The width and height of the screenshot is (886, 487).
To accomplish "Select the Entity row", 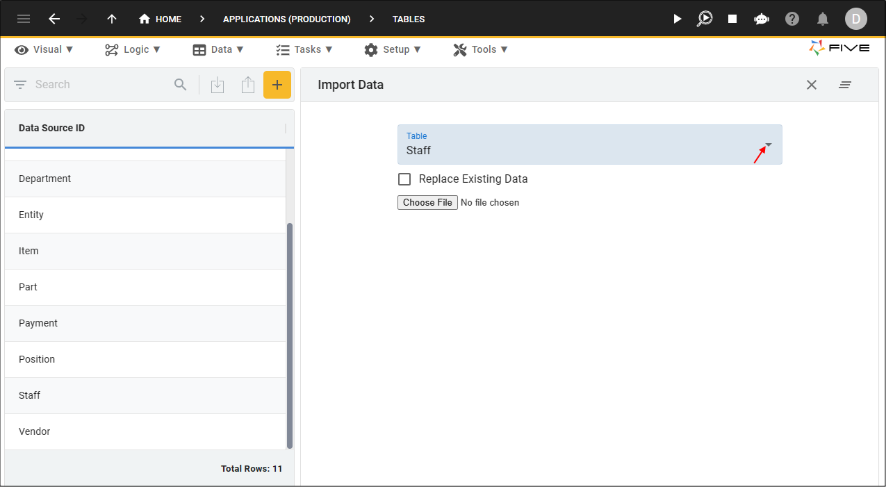I will point(145,215).
